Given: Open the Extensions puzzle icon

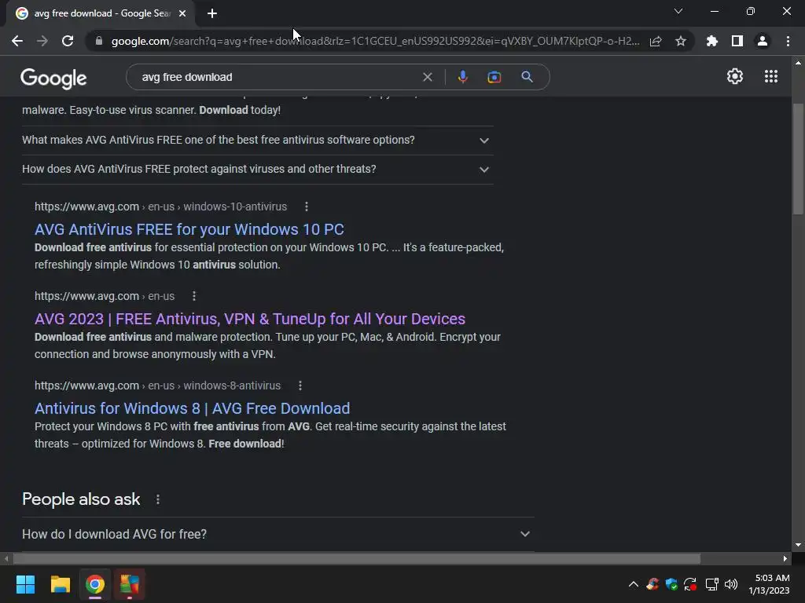Looking at the screenshot, I should [x=712, y=41].
